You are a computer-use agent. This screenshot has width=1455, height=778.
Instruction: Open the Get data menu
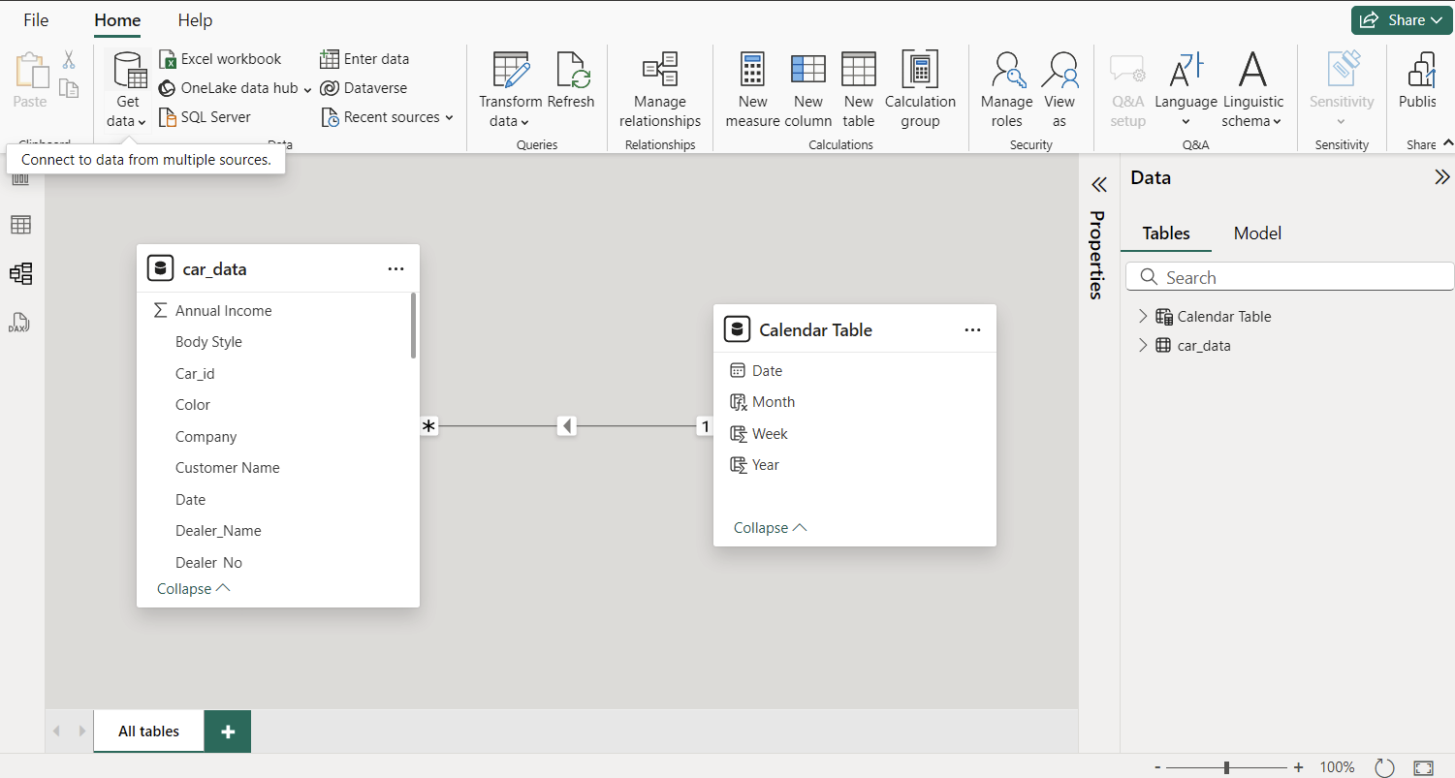[127, 91]
